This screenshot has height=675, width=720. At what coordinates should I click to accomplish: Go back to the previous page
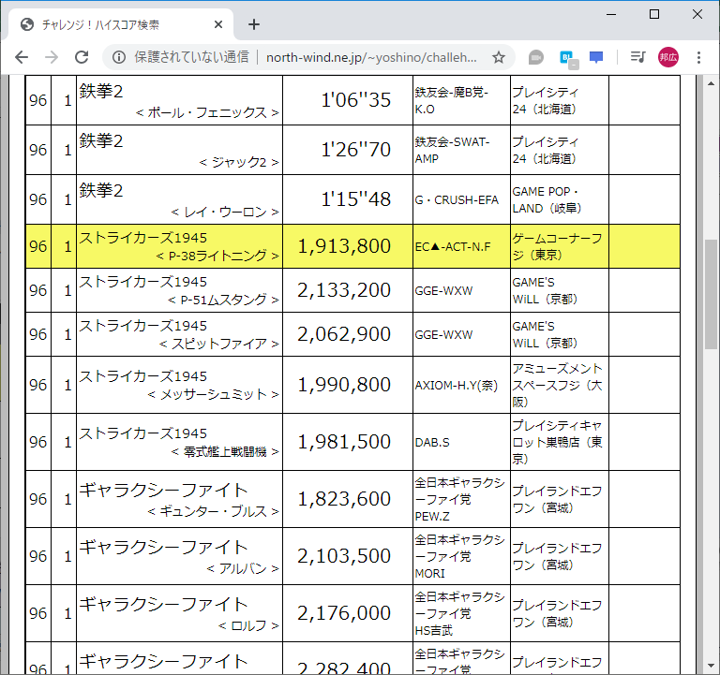(22, 57)
